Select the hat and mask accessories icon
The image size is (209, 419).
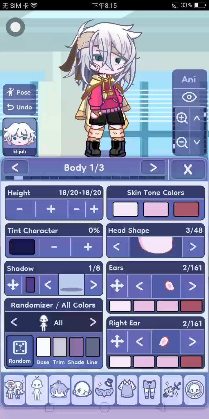105,390
